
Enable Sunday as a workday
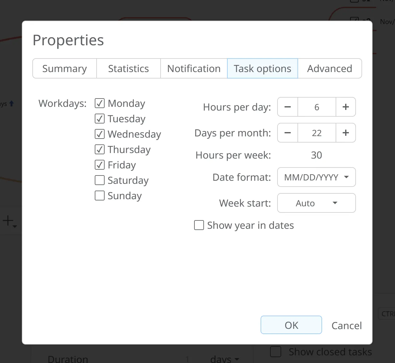(100, 196)
